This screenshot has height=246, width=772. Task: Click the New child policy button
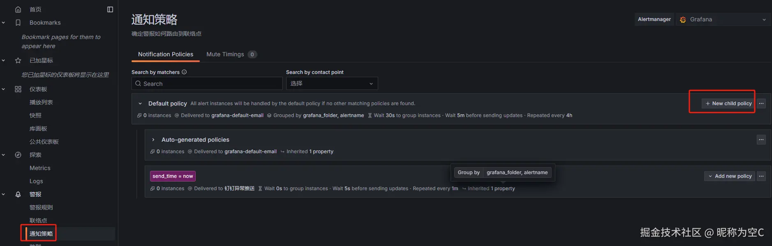point(728,103)
